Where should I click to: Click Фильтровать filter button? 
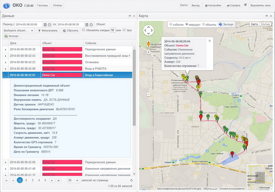[48, 31]
